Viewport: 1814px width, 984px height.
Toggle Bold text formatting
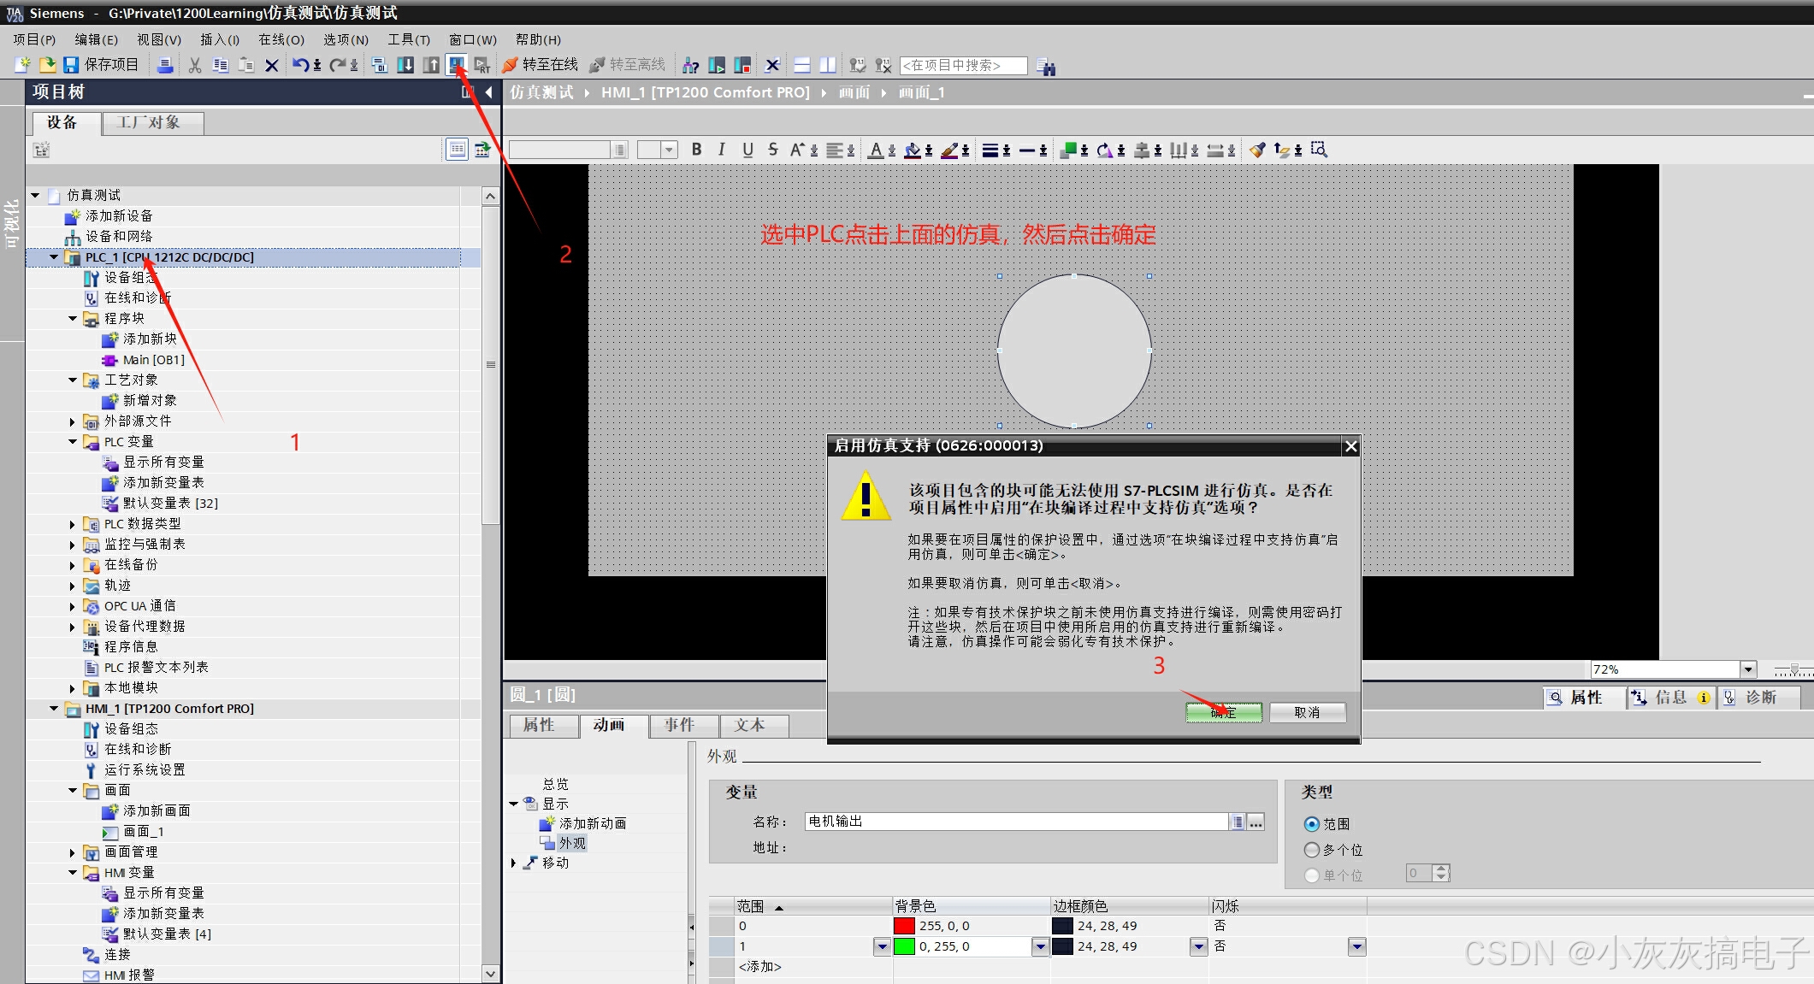point(697,150)
